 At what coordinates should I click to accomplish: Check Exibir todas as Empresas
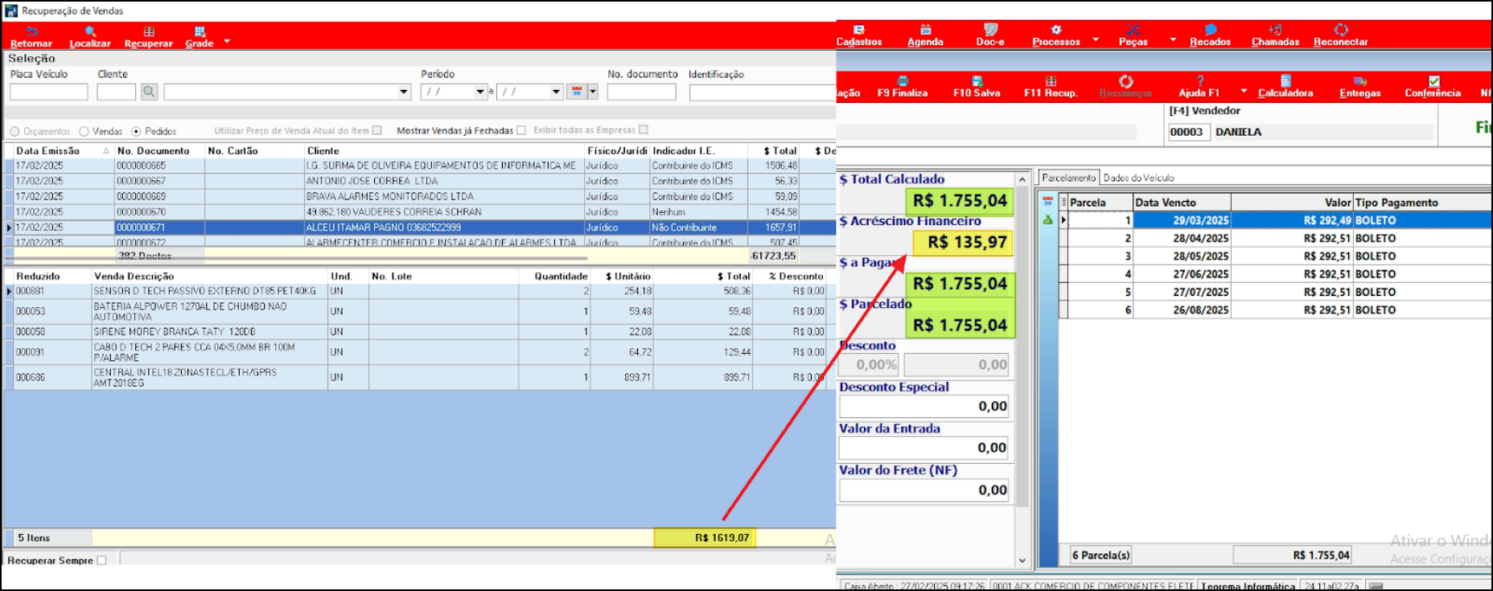coord(644,129)
